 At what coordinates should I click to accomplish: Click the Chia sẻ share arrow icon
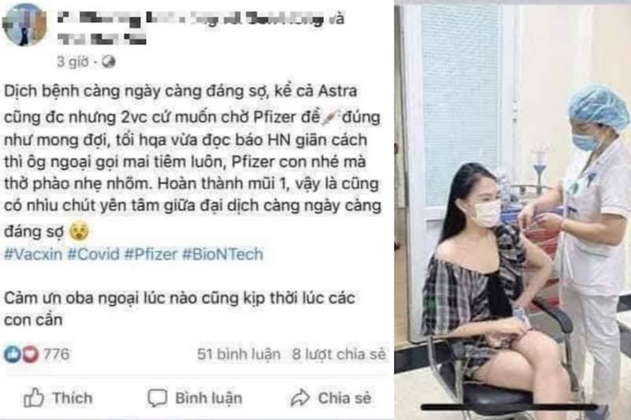(300, 398)
